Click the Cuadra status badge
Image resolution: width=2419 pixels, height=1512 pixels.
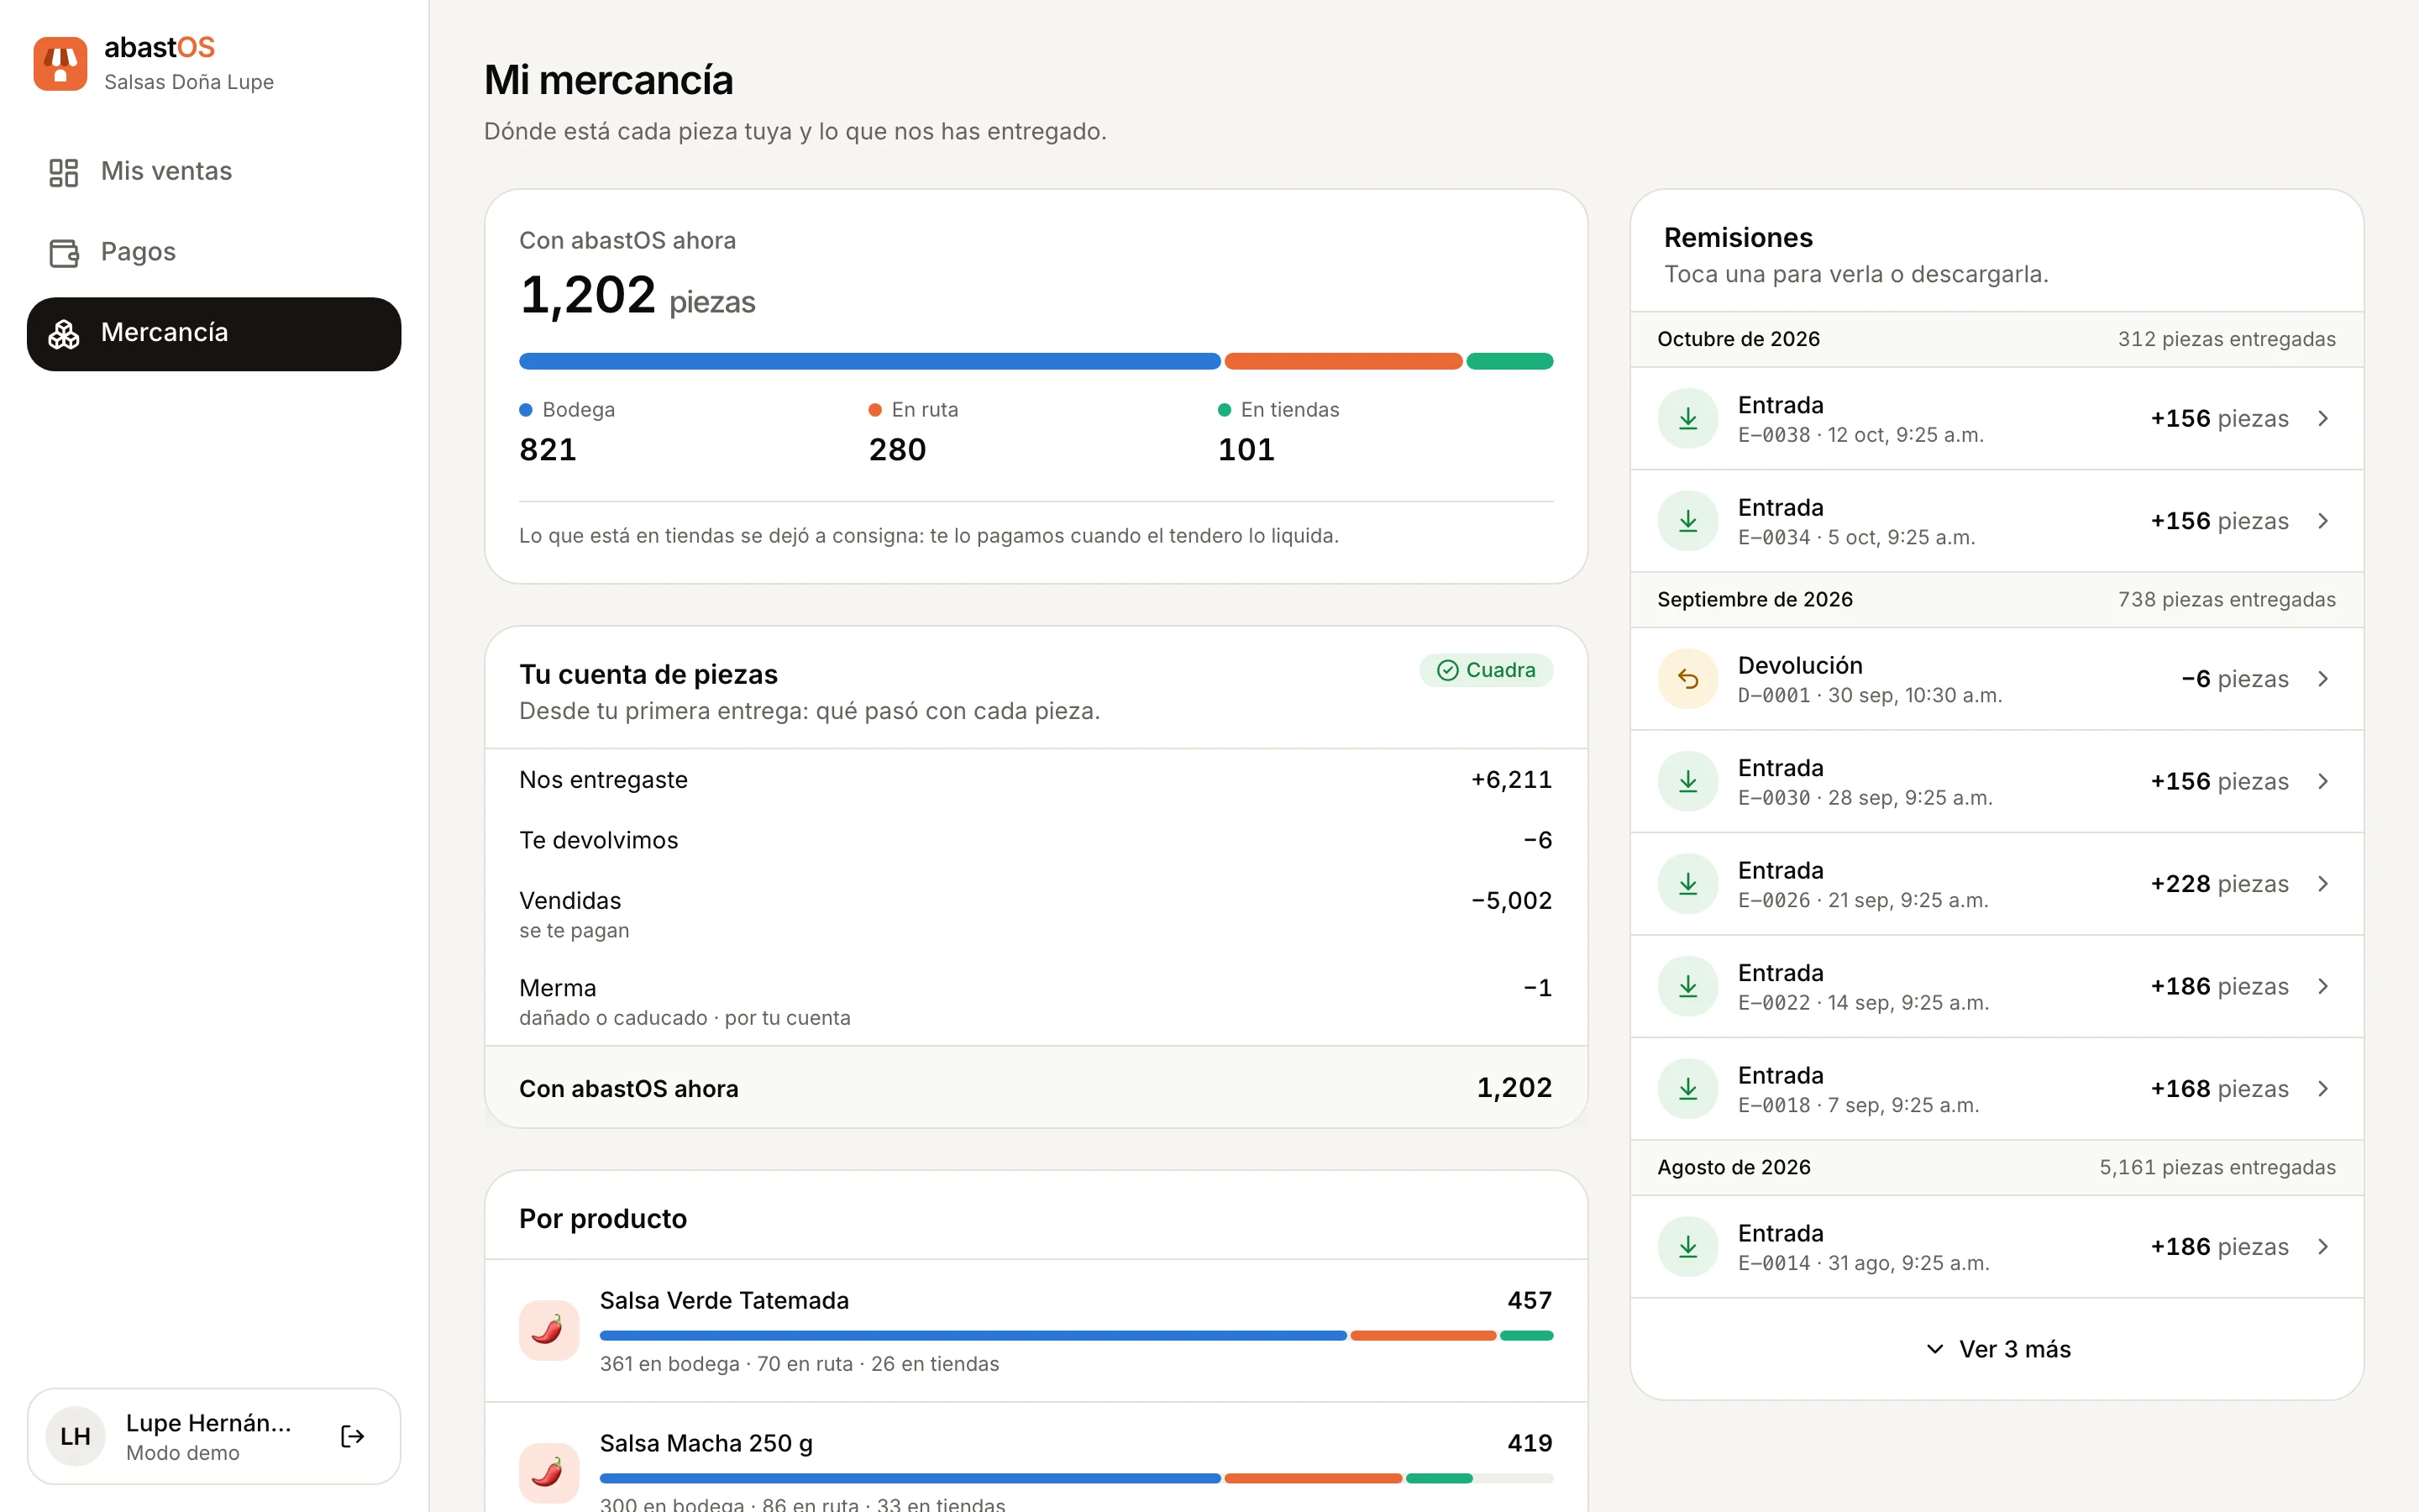tap(1485, 670)
